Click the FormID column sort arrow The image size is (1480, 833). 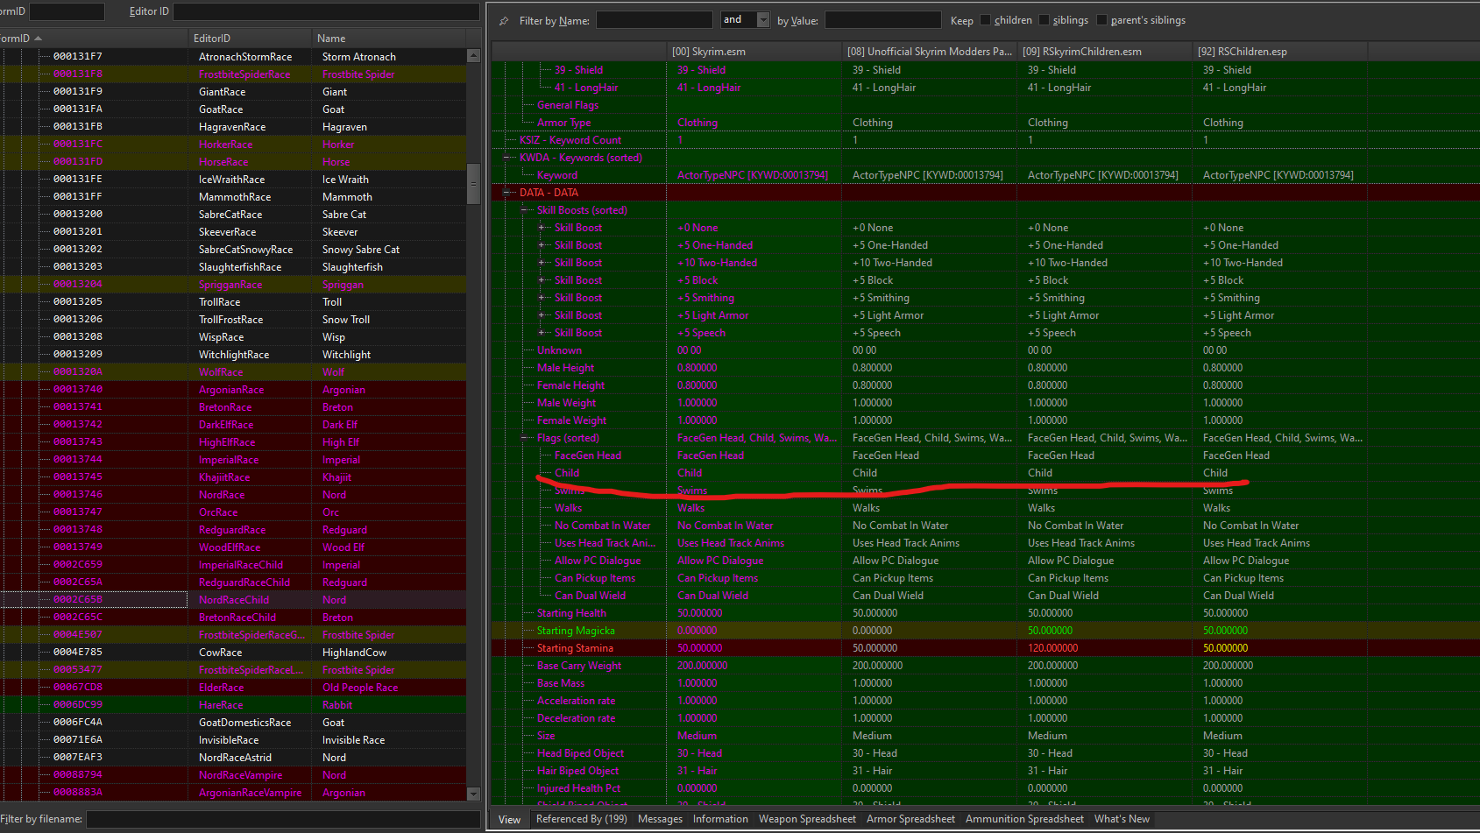click(x=38, y=39)
